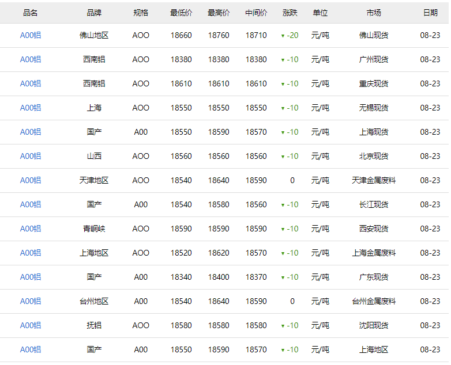Open the A00铝 link for 抚铝 brand
This screenshot has height=365, width=451.
(x=31, y=325)
